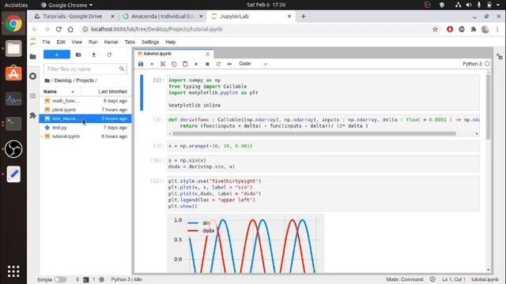Click the cell with np.arange code

pyautogui.click(x=323, y=146)
